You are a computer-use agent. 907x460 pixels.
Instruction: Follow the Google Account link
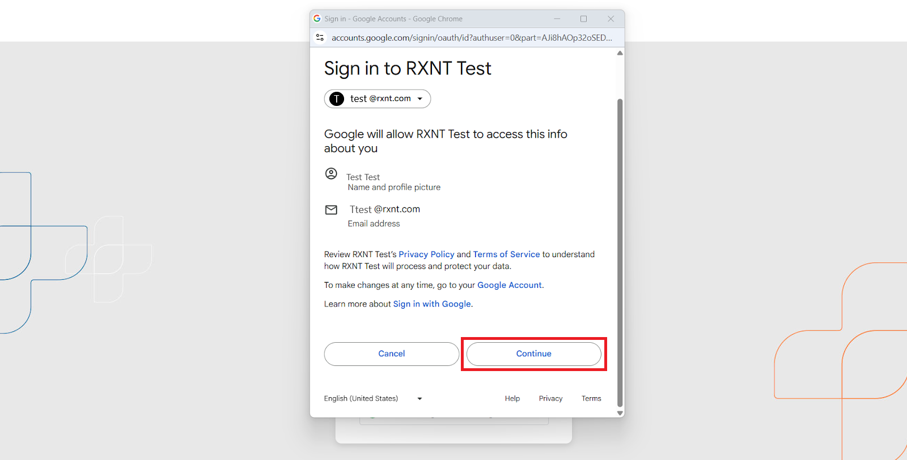coord(509,285)
